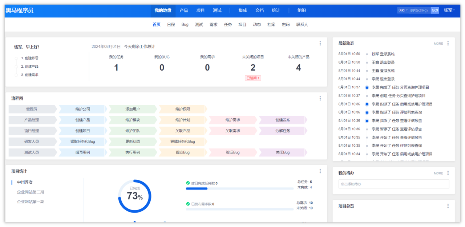Click 提交Bug in the flowchart
Image resolution: width=465 pixels, height=227 pixels.
[183, 152]
